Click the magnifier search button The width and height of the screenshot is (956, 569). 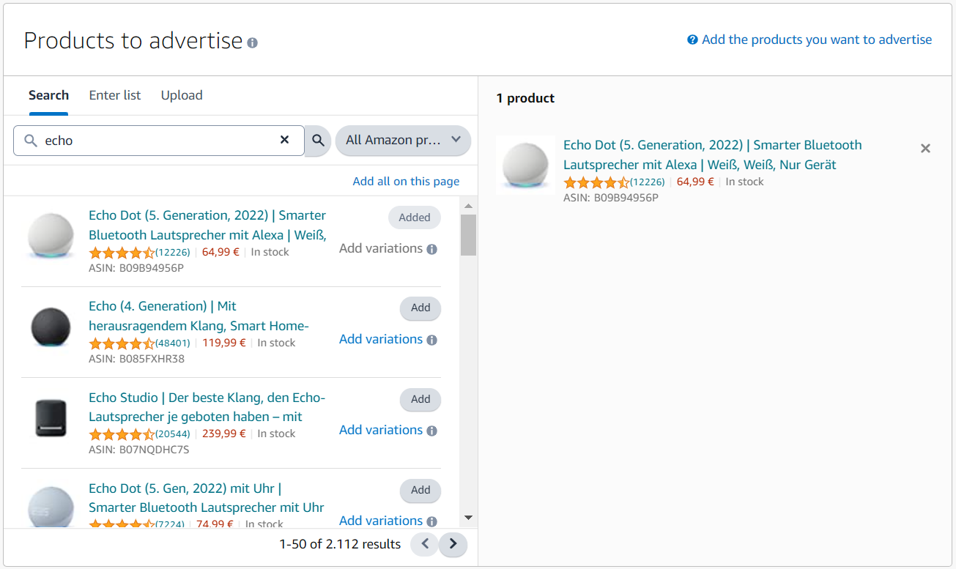coord(318,140)
